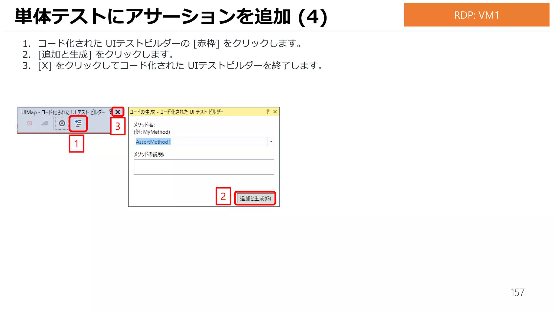Click the 追加と生成(G) button
The height and width of the screenshot is (311, 554).
(255, 198)
